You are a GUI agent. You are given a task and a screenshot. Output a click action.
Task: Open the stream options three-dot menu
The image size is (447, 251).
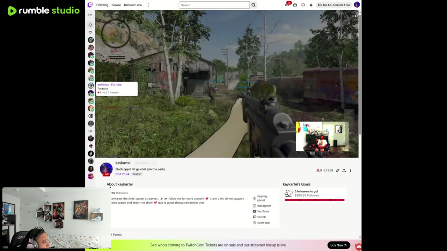(x=351, y=170)
